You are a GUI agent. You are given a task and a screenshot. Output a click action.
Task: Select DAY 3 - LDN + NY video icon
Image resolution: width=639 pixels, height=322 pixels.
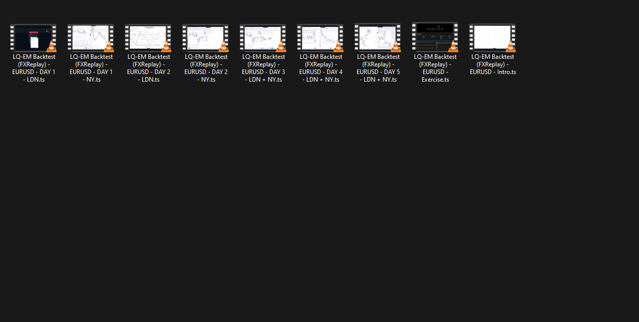(263, 38)
